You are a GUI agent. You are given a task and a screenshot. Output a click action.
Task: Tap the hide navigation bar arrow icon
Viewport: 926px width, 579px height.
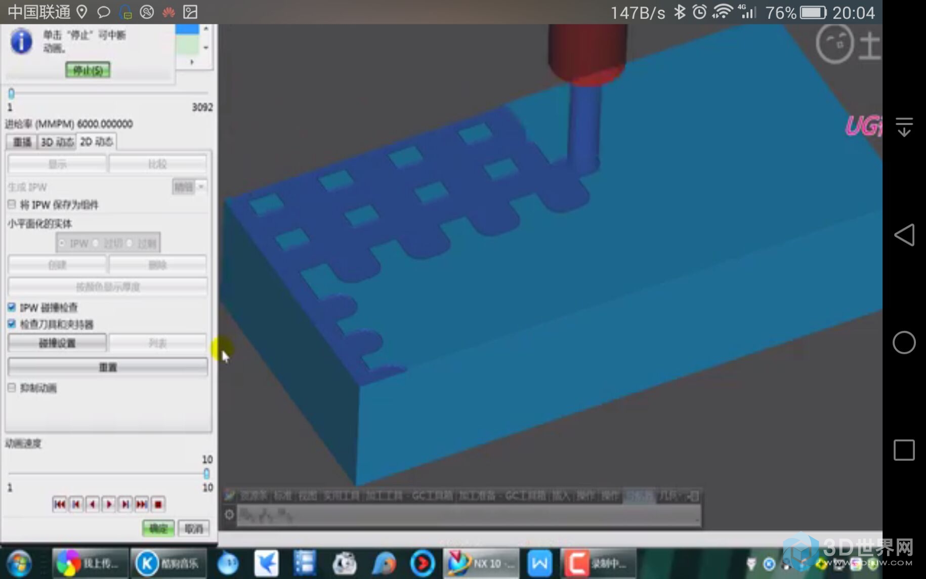904,127
